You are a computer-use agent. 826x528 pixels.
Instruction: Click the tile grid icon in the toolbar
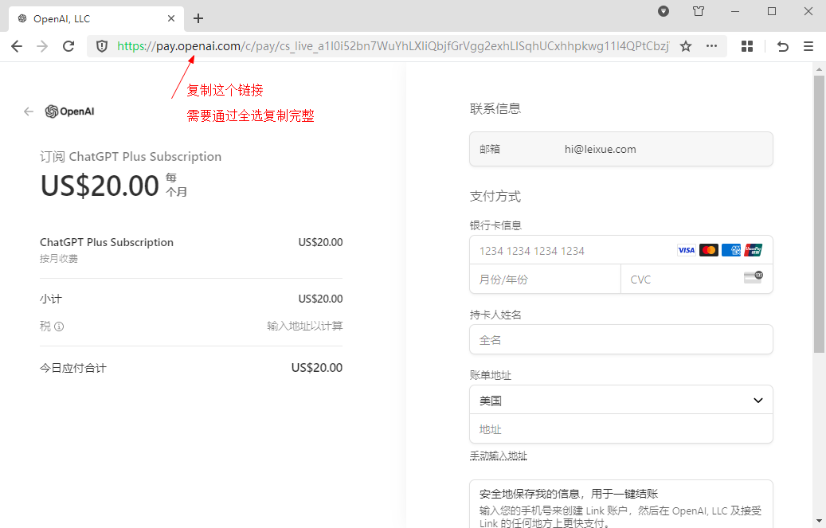[747, 46]
